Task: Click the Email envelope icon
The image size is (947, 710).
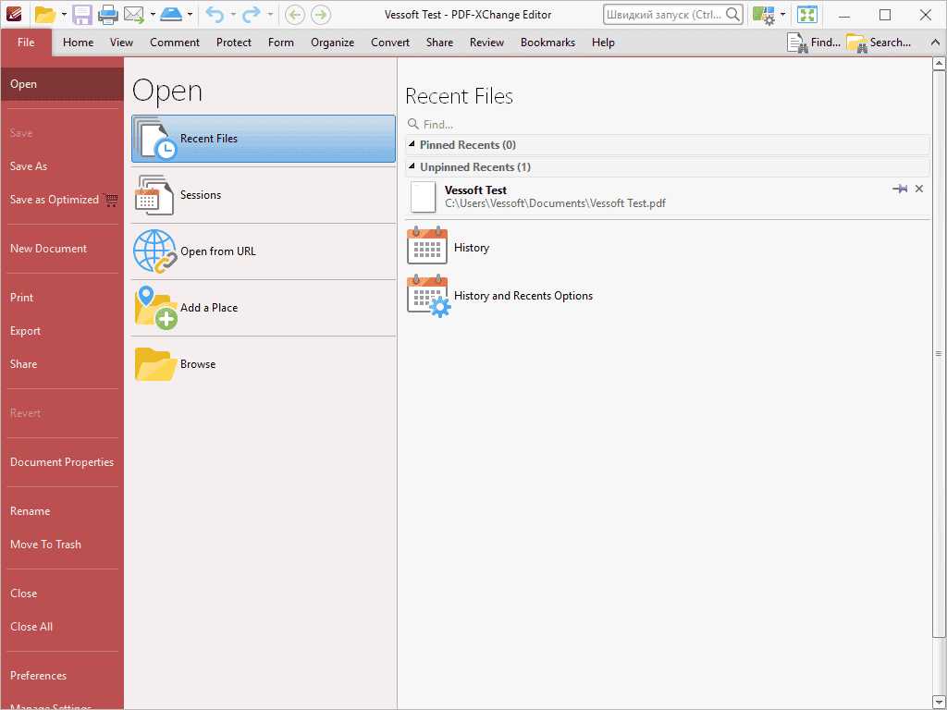Action: click(x=134, y=15)
